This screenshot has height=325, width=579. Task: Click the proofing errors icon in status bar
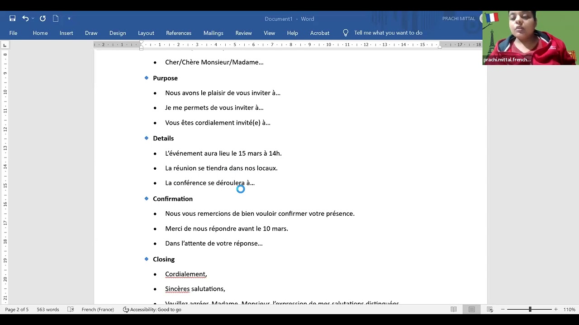71,310
